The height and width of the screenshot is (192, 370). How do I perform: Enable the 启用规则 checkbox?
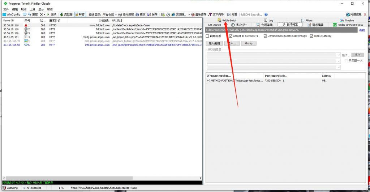click(207, 36)
